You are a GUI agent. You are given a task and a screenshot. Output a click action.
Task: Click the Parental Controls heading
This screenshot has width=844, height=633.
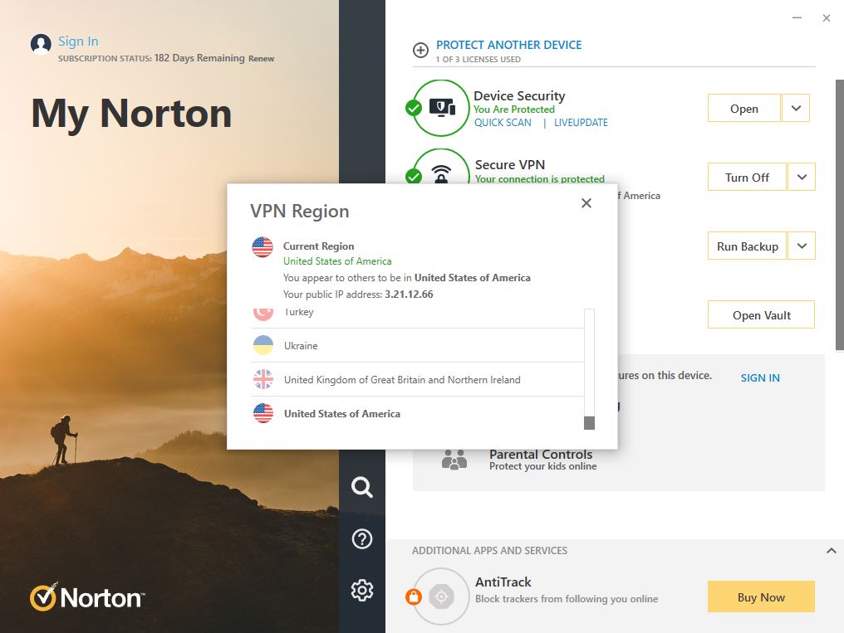541,454
